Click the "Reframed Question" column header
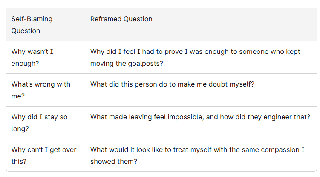This screenshot has height=177, width=320. coord(121,19)
